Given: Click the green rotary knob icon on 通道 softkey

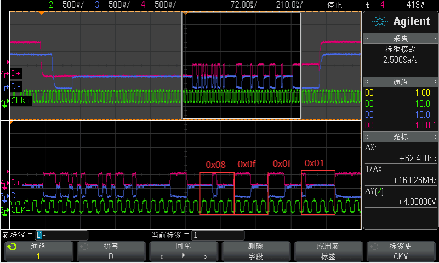Looking at the screenshot, I should click(x=11, y=247).
